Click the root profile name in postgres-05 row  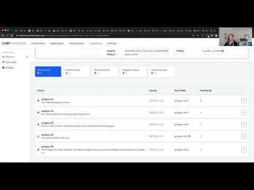[x=182, y=136]
